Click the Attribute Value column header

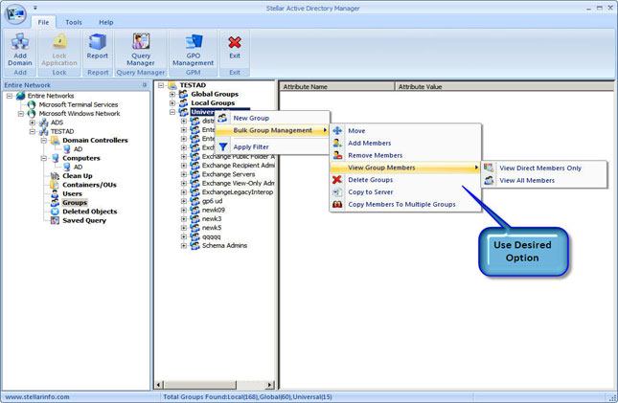pos(505,87)
